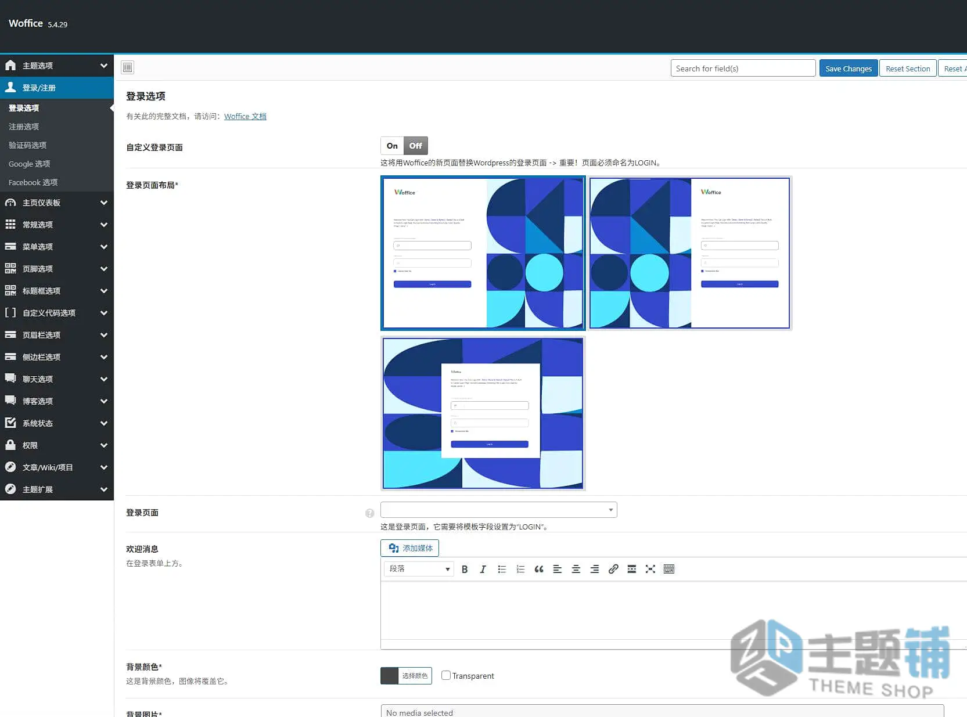This screenshot has width=967, height=717.
Task: Click the lock icon beside 权限
Action: 10,445
